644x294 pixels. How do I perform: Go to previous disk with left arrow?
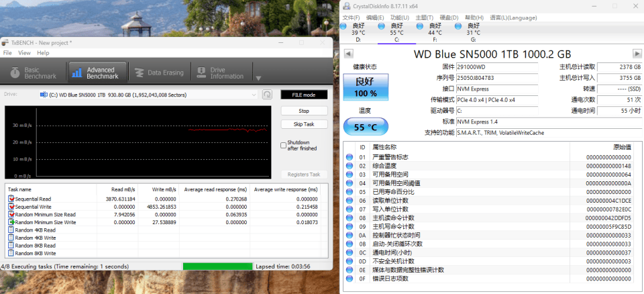348,54
